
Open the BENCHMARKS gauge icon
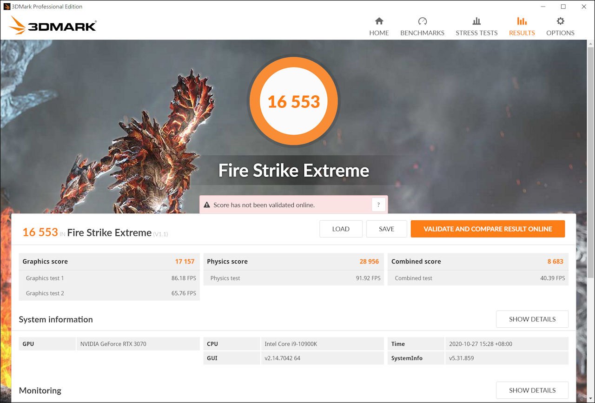422,21
